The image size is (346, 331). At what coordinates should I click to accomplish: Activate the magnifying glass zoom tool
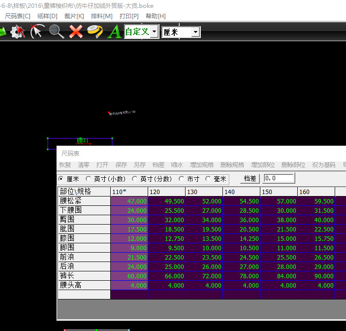point(56,32)
